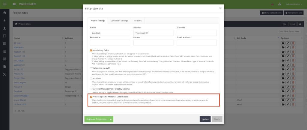The height and width of the screenshot is (130, 307).
Task: Click the UK flag language icon
Action: coord(272,4)
